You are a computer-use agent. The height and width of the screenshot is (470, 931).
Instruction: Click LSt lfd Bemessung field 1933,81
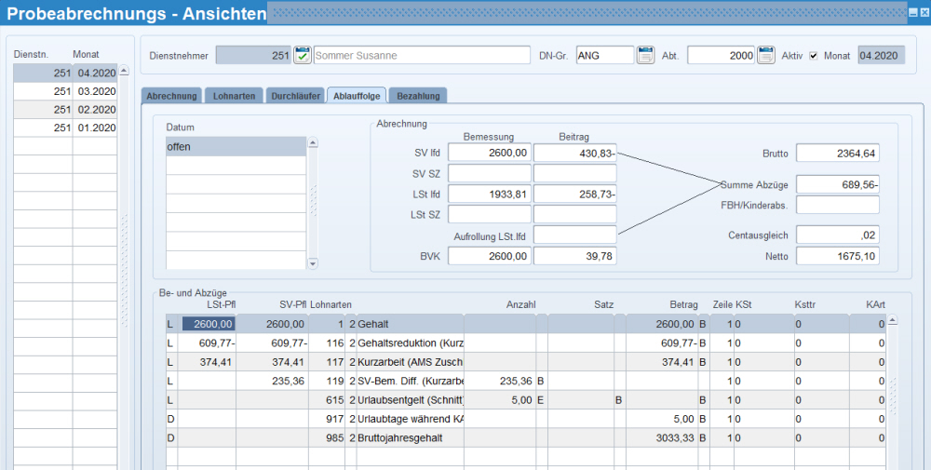click(x=490, y=195)
